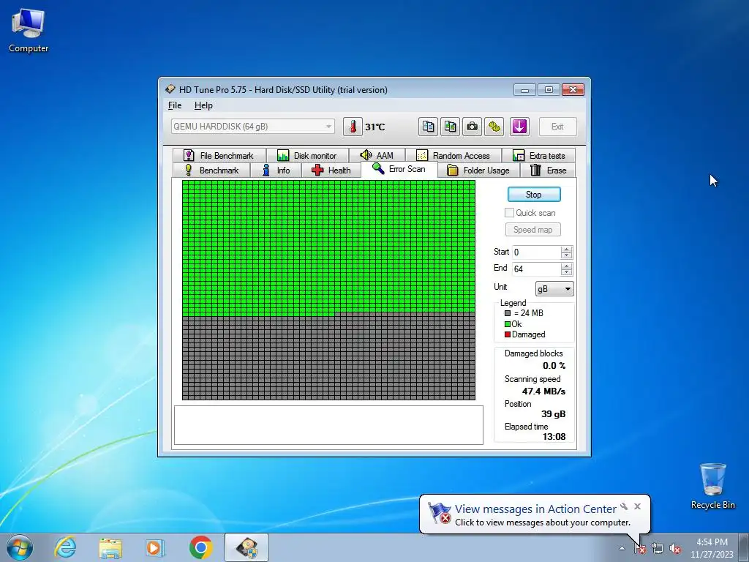This screenshot has height=562, width=749.
Task: Open the Help menu
Action: [203, 105]
